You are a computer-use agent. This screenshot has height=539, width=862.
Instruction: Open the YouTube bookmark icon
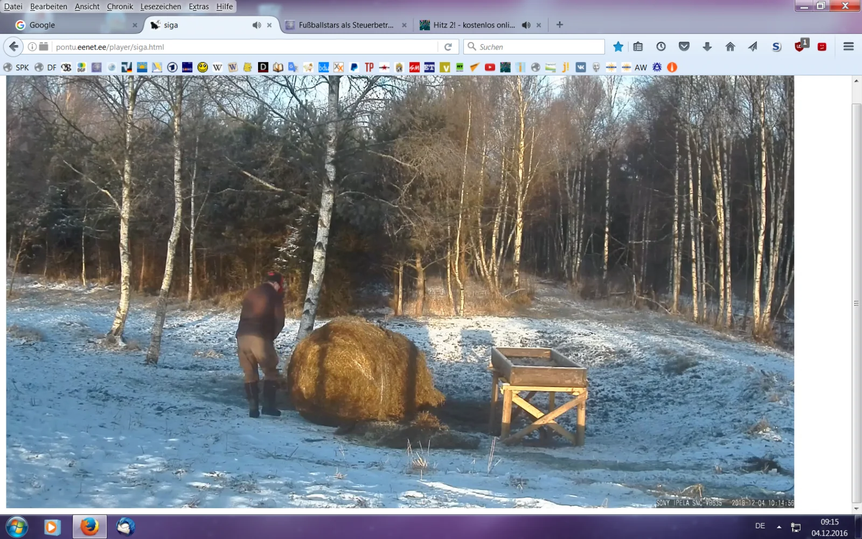coord(490,67)
